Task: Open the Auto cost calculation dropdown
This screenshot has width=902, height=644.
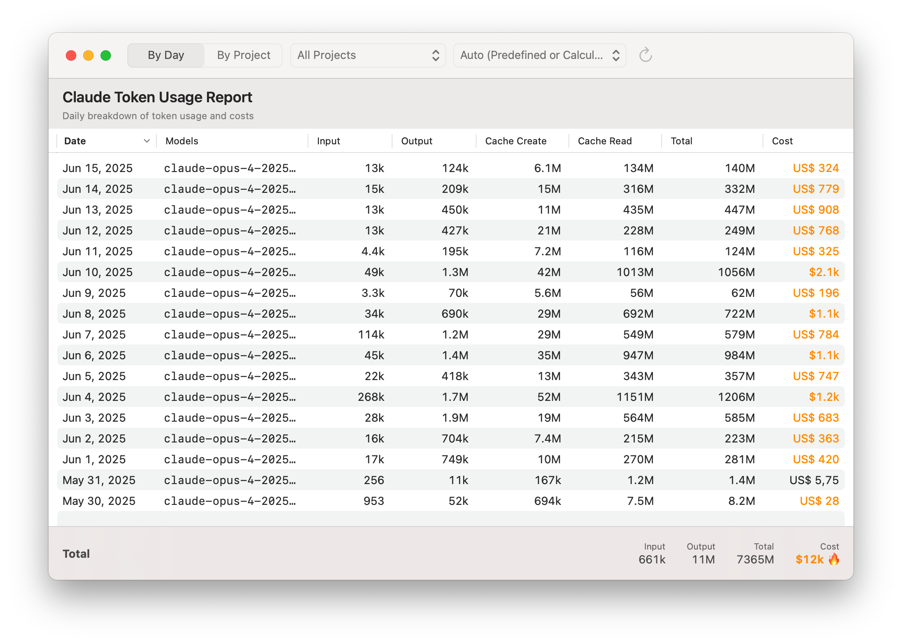Action: pos(539,55)
